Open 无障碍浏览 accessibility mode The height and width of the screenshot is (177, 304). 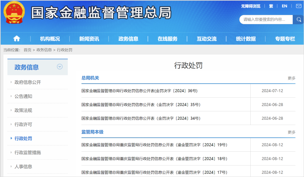pyautogui.click(x=251, y=6)
